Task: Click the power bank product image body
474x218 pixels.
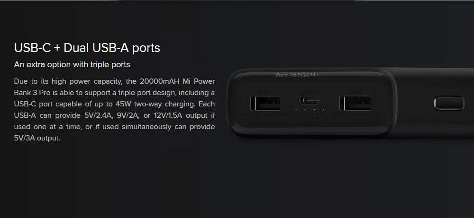Action: [x=350, y=103]
